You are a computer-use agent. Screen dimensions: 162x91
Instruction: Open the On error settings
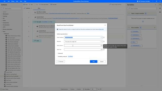60,61
